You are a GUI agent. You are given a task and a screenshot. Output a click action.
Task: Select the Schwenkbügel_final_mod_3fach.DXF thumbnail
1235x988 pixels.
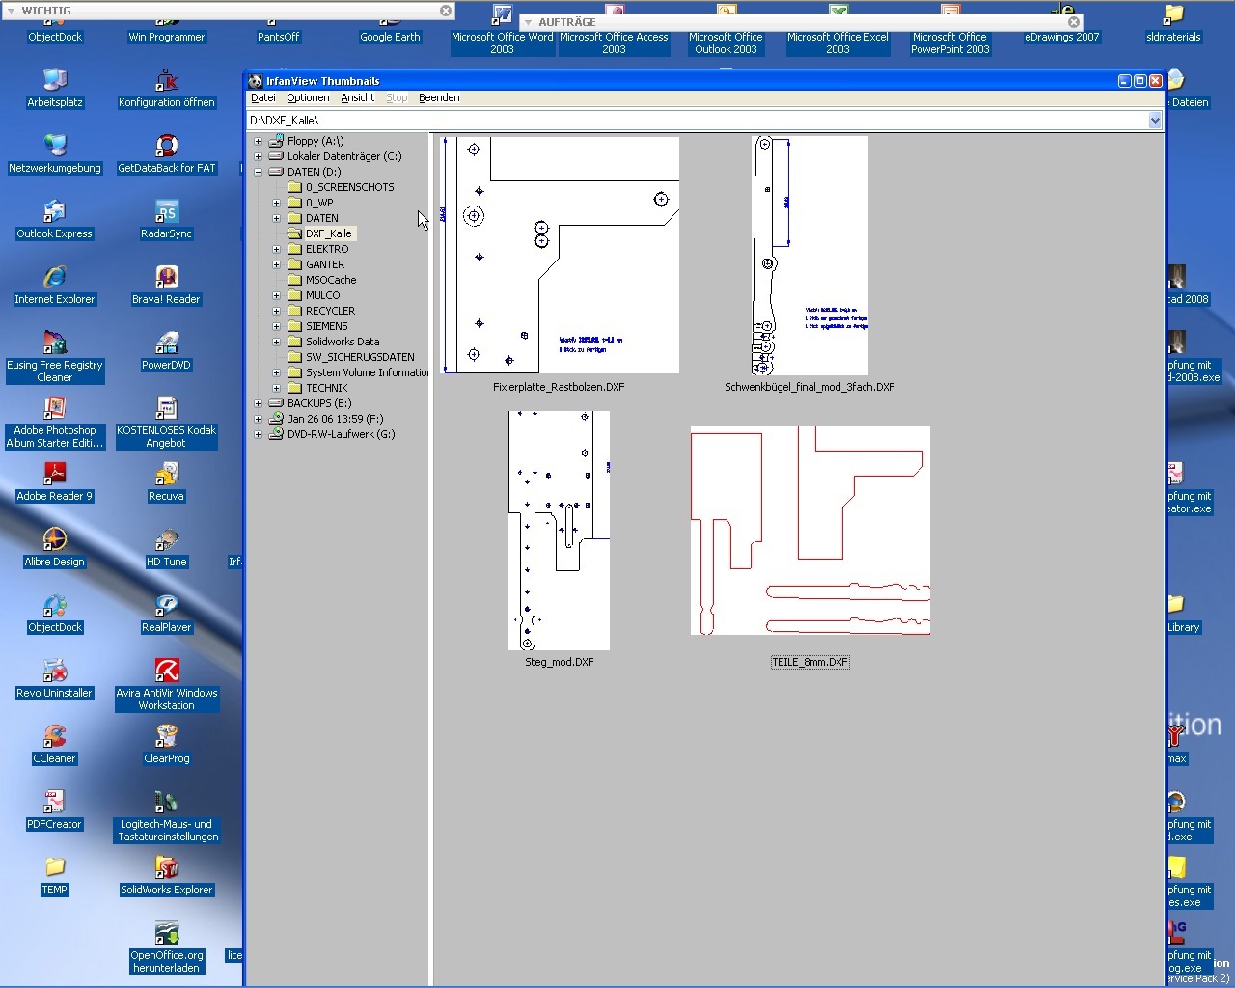click(810, 255)
